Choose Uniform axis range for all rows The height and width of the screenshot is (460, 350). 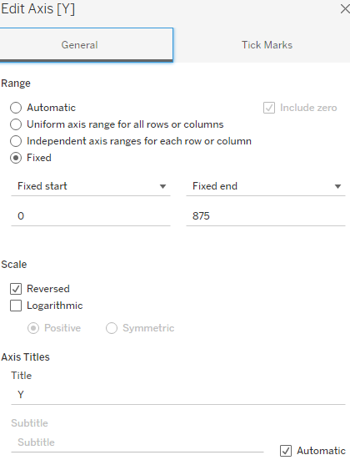coord(16,124)
